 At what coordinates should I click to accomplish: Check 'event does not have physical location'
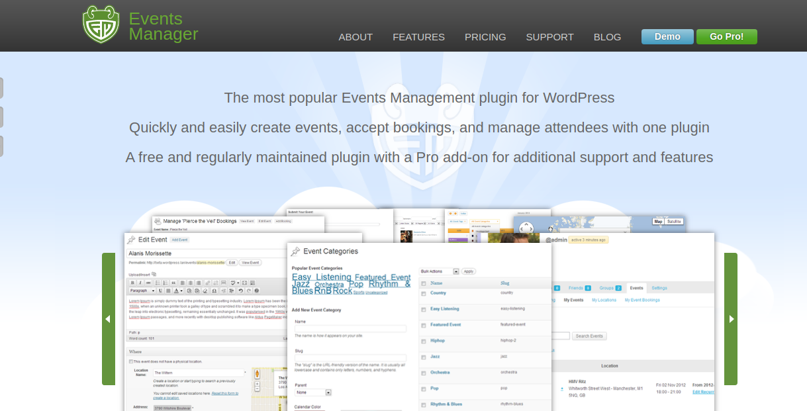pos(130,361)
